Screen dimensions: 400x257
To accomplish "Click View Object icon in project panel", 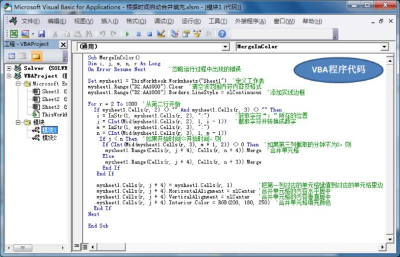I will 23,56.
